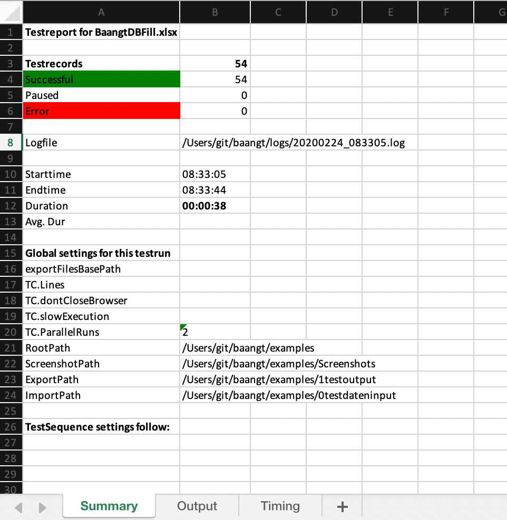
Task: Click the 'Duration' label cell
Action: click(x=101, y=206)
